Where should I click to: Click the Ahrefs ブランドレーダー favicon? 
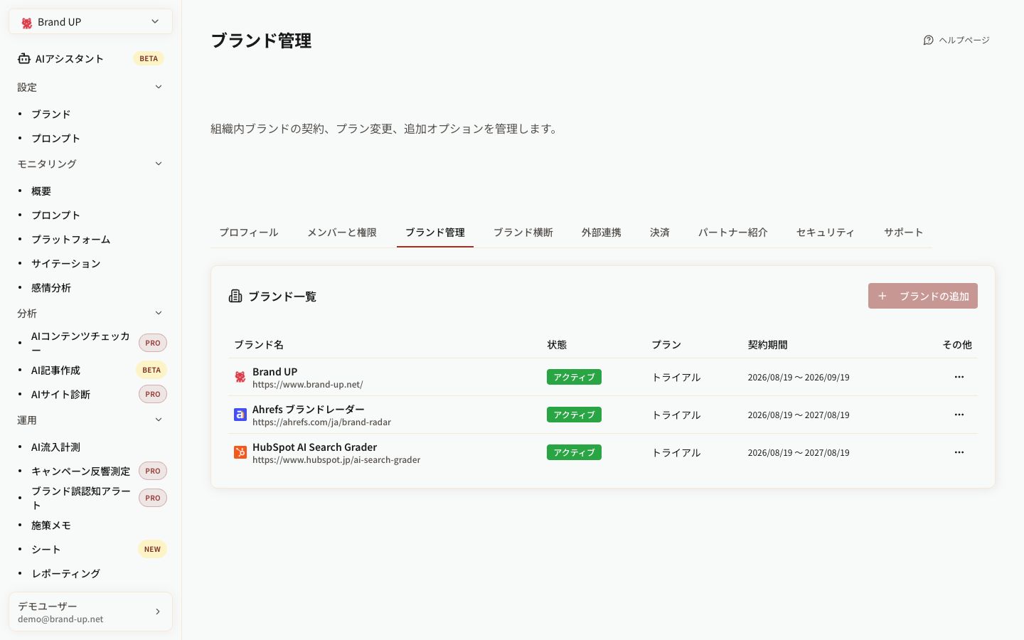(x=240, y=415)
